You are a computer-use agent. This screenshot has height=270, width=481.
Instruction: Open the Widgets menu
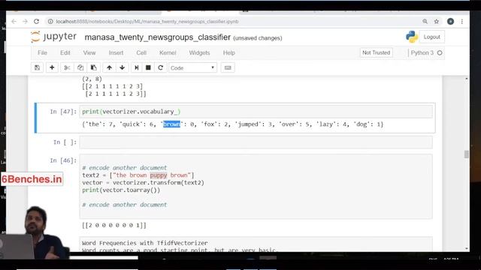[x=199, y=52]
